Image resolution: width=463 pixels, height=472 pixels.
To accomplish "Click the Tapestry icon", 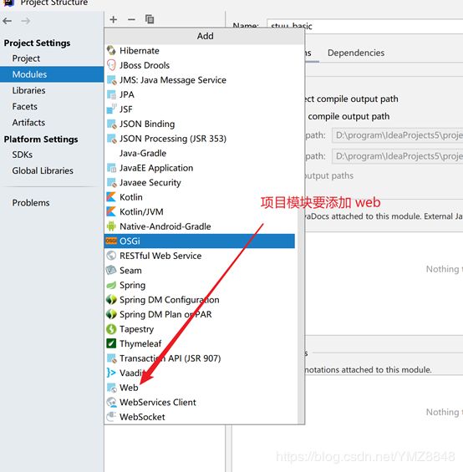I will click(111, 328).
